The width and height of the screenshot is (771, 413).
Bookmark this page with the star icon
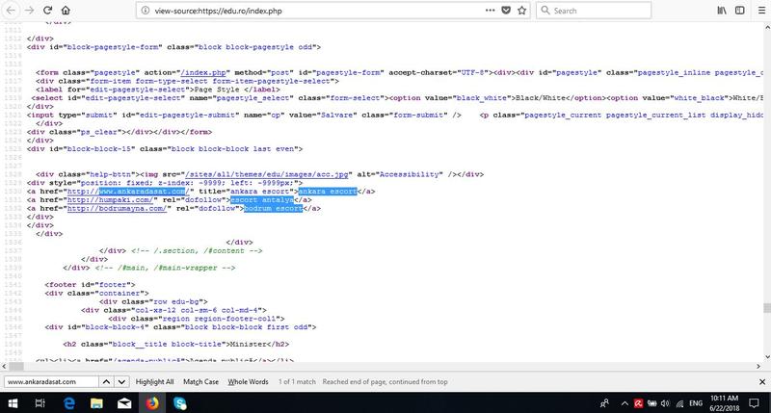pos(519,11)
